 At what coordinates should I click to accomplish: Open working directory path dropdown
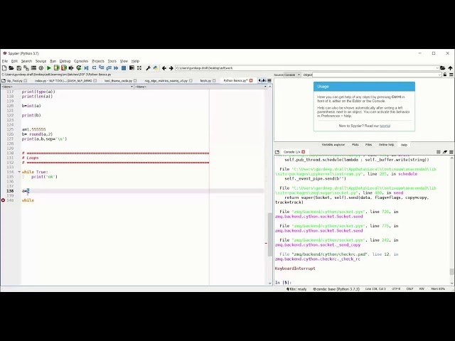437,68
